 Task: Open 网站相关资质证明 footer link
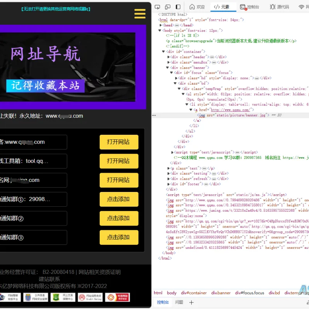100,272
